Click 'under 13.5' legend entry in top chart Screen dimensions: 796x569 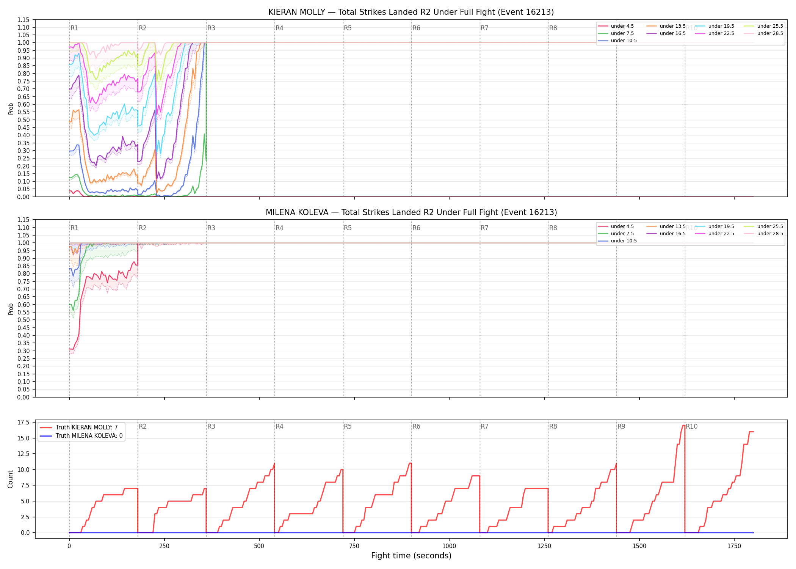click(666, 26)
